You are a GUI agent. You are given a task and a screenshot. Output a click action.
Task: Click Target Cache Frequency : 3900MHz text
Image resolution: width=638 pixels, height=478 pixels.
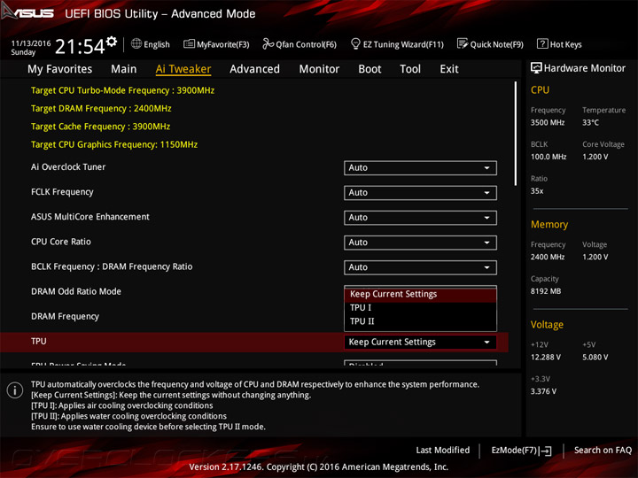coord(100,127)
